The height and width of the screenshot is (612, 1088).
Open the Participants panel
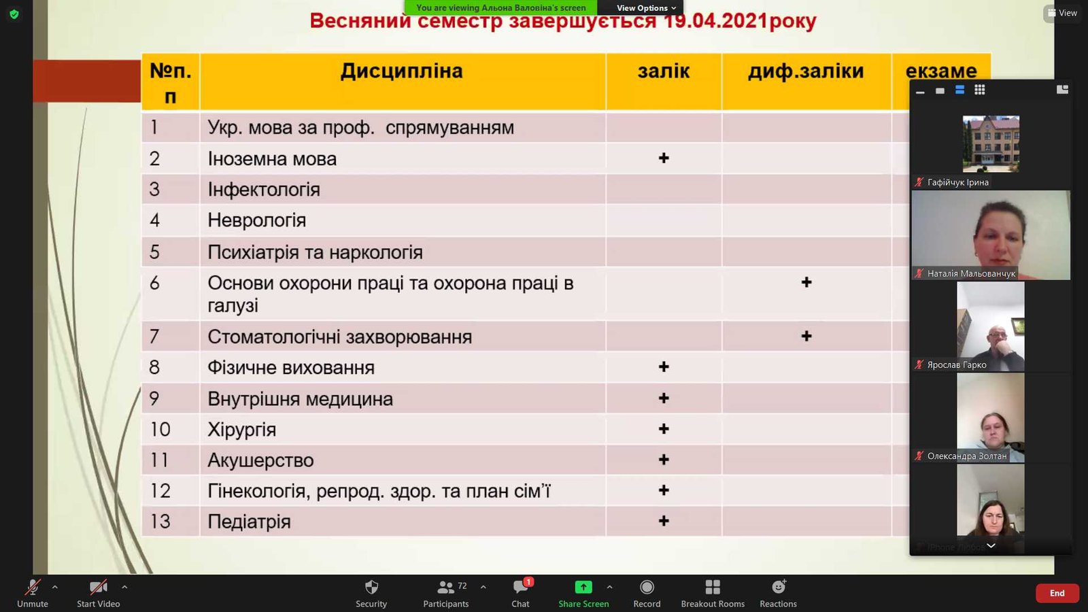(445, 588)
